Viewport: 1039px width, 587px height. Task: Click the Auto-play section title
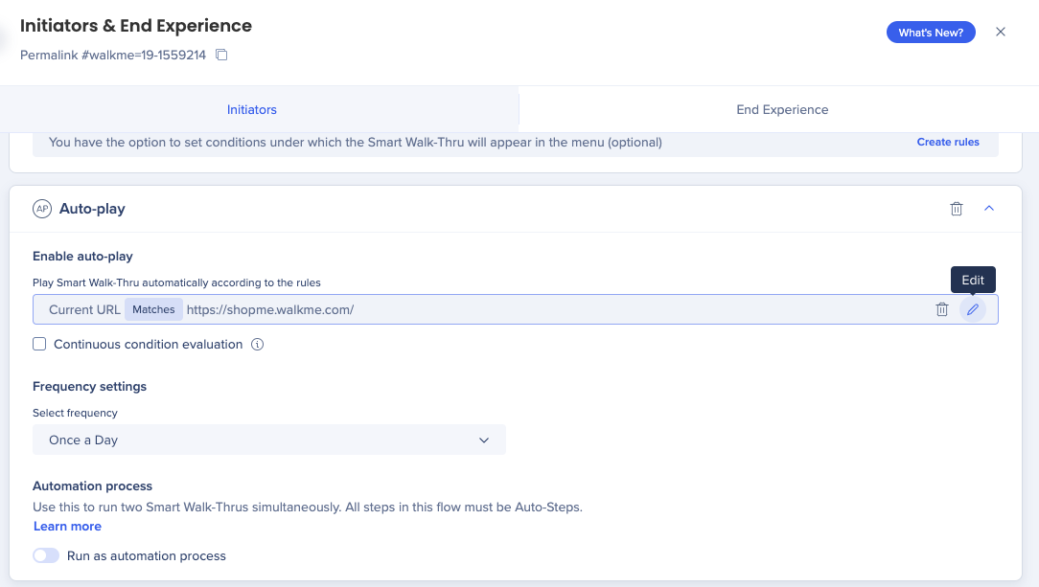[x=92, y=209]
